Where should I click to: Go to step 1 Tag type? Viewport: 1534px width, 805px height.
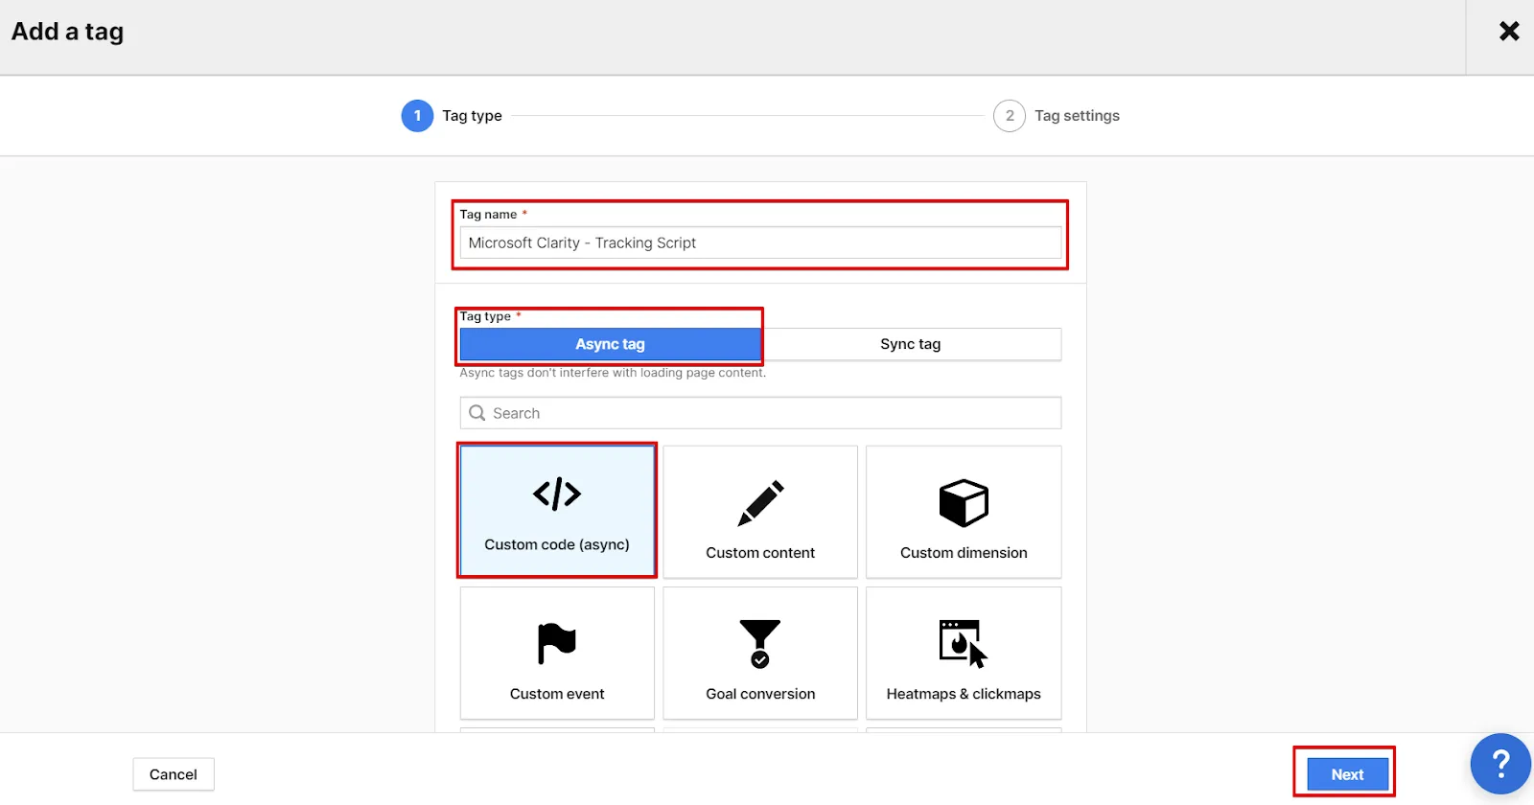click(453, 116)
